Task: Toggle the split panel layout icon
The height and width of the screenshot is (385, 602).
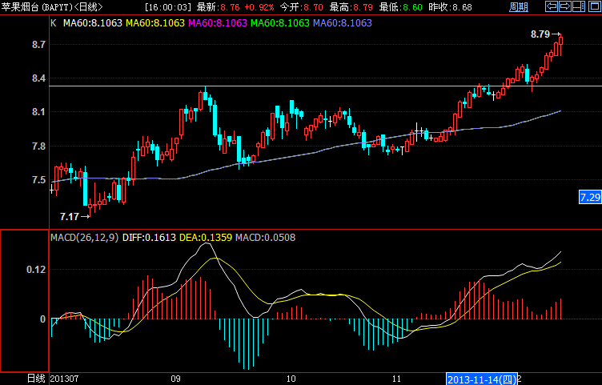Action: coord(579,6)
